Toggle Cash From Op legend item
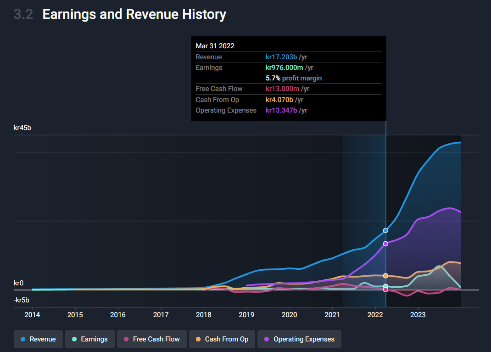 (x=222, y=339)
